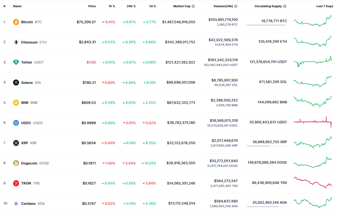Open Bitcoin's 7-day sparkline chart
339x216 pixels.
[313, 21]
